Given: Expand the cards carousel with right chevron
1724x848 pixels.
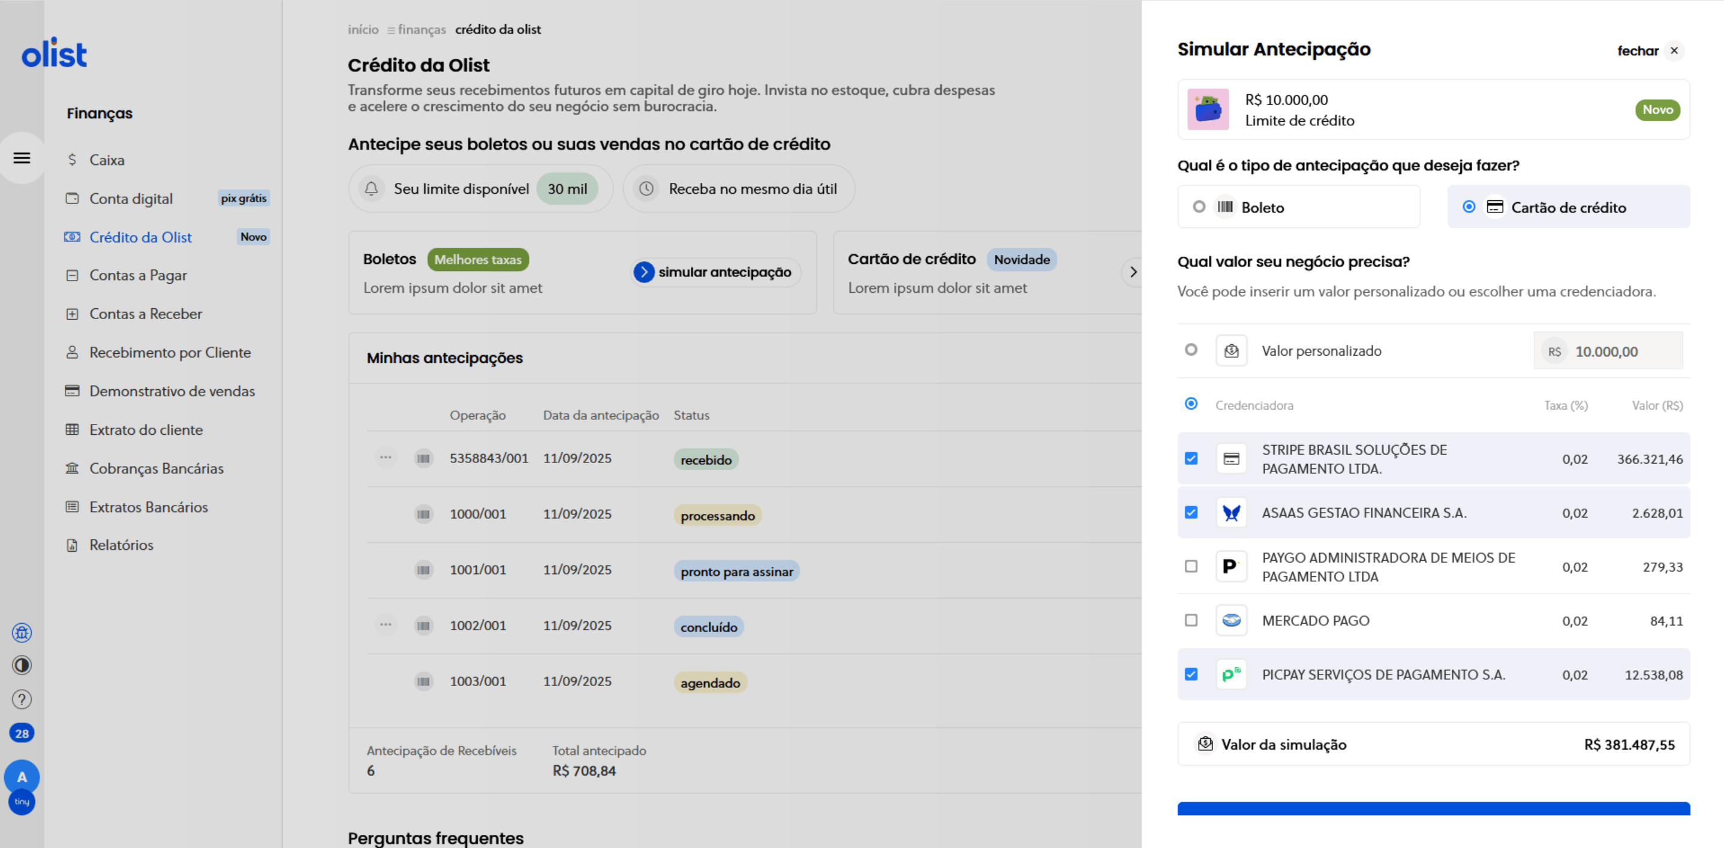Looking at the screenshot, I should [1132, 272].
